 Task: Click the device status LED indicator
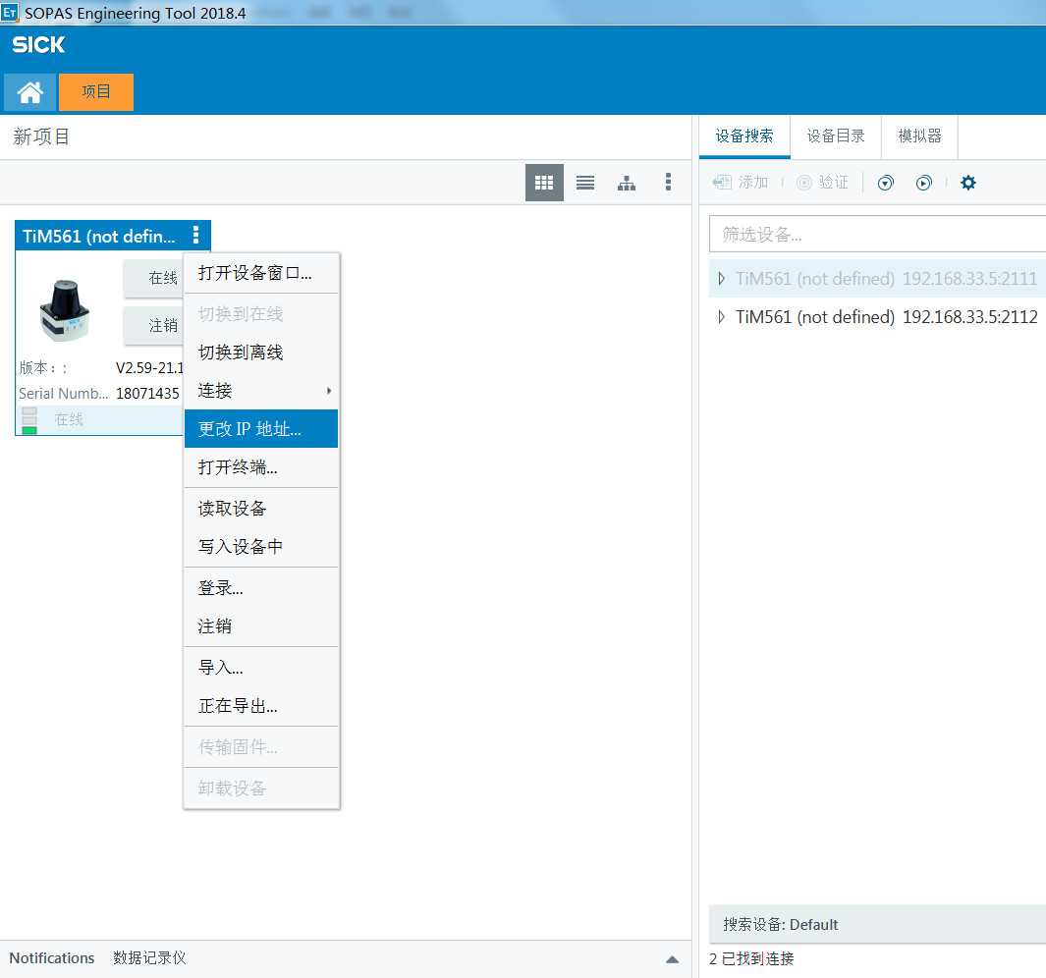29,420
